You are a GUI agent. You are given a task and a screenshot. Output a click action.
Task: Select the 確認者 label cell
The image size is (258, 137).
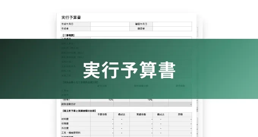coord(141,29)
